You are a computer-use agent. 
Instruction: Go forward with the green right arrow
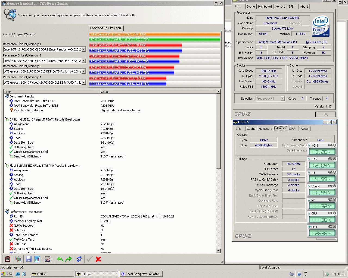point(69,259)
